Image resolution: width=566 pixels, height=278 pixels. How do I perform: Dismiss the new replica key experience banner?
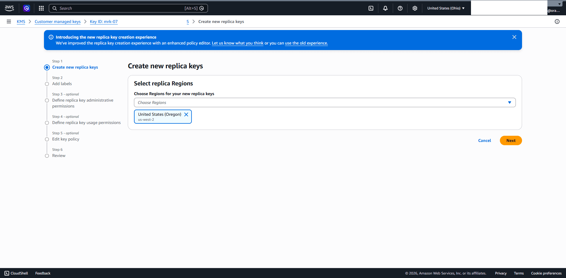click(x=514, y=37)
